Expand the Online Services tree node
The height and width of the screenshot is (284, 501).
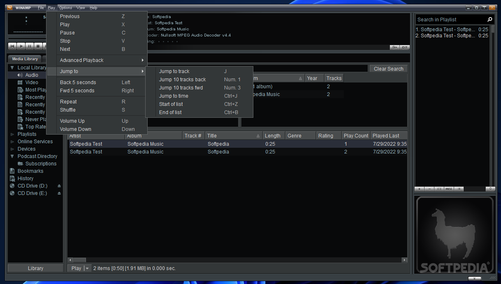(12, 142)
